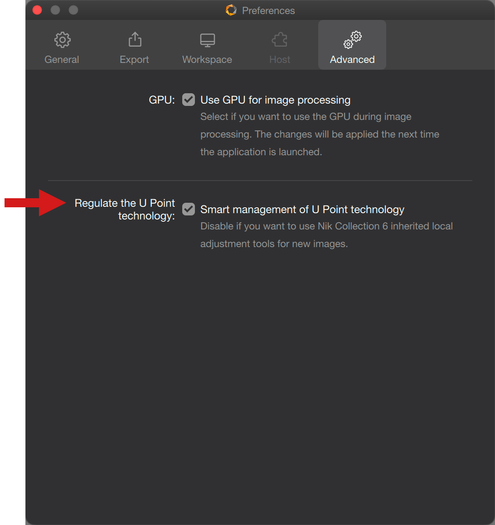
Task: Click the red arrow pointing at U Point
Action: [35, 203]
